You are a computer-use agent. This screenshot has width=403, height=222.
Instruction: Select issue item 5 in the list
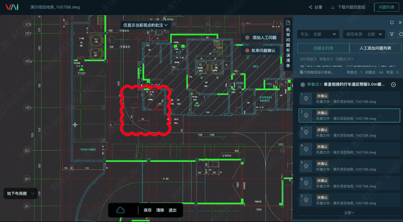pyautogui.click(x=348, y=166)
